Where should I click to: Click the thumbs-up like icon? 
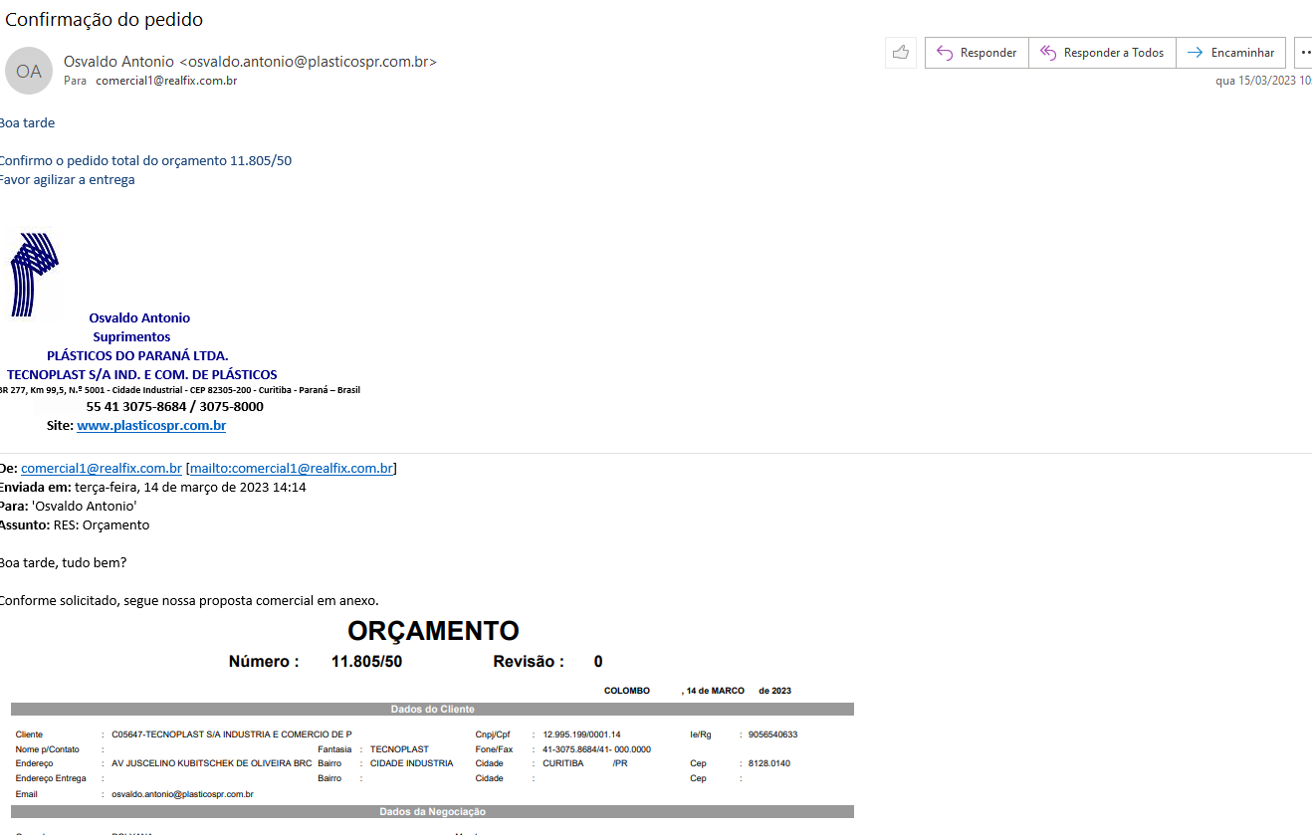click(x=901, y=53)
